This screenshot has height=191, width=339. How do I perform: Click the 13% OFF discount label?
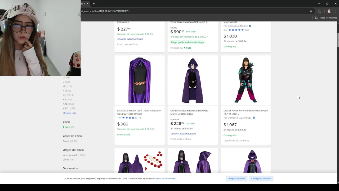point(190,124)
